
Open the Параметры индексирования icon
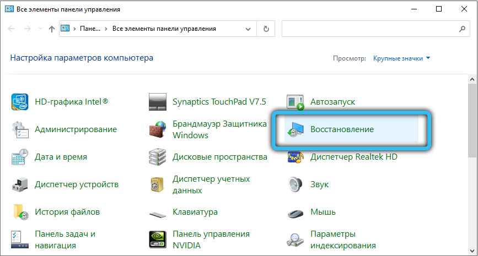(296, 240)
